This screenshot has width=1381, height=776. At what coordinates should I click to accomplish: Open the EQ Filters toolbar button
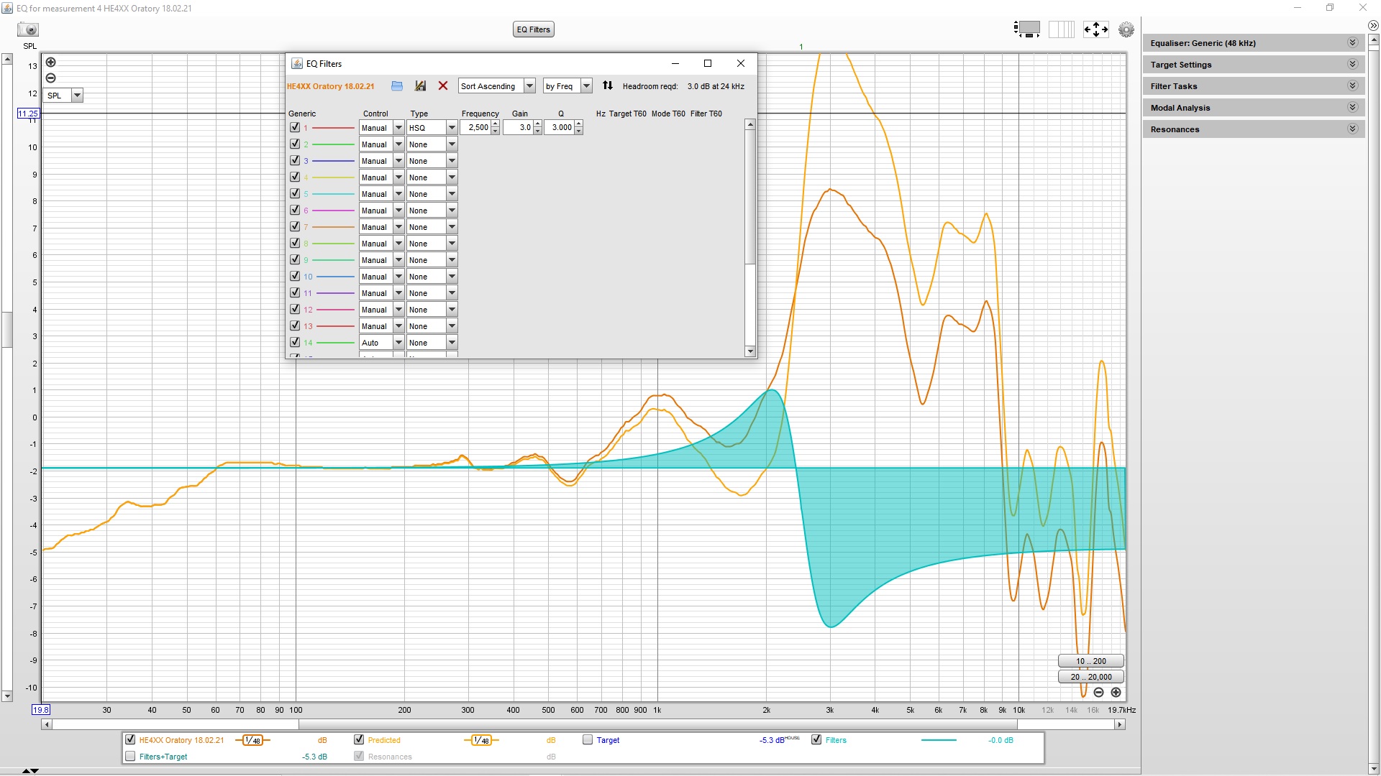click(534, 29)
